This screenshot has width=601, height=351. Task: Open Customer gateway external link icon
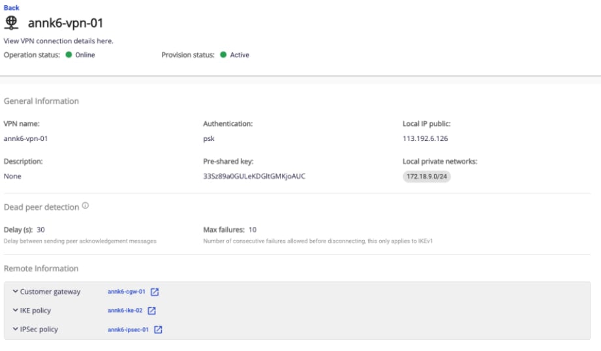pos(155,292)
